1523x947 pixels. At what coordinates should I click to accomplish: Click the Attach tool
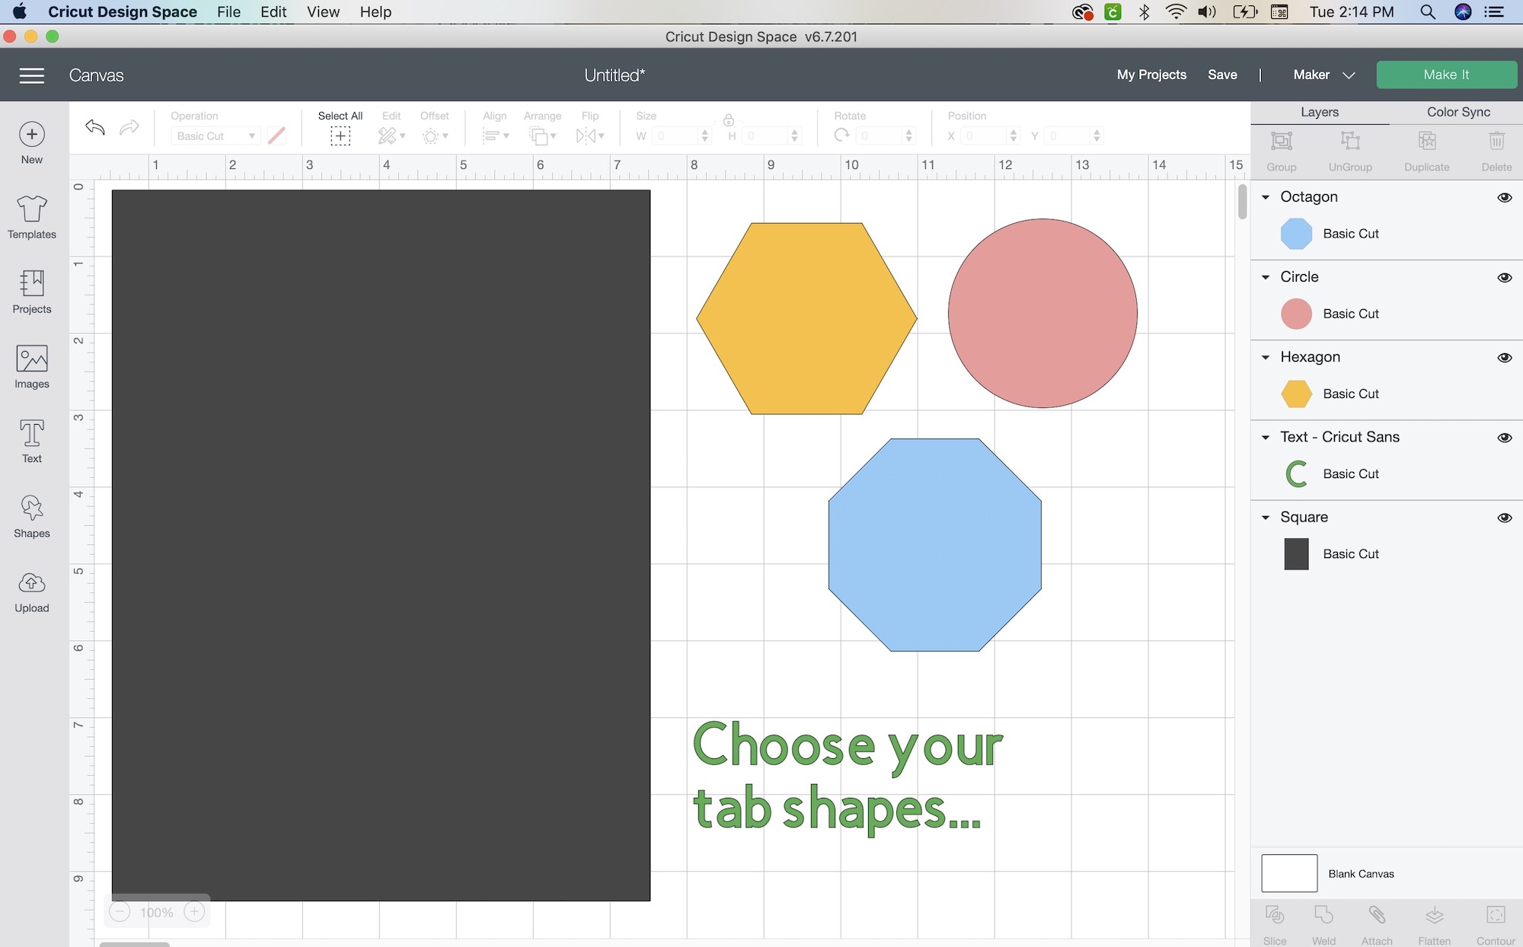(1377, 915)
